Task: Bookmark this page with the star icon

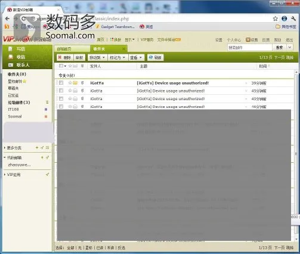Action: (x=275, y=18)
